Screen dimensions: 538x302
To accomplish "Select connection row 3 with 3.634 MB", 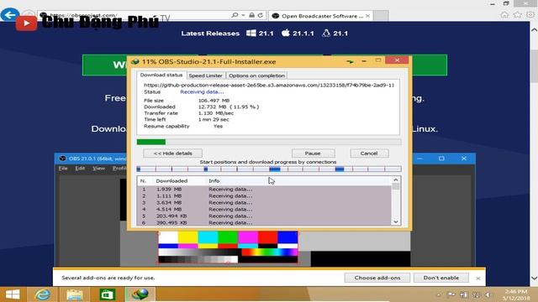I will point(264,203).
